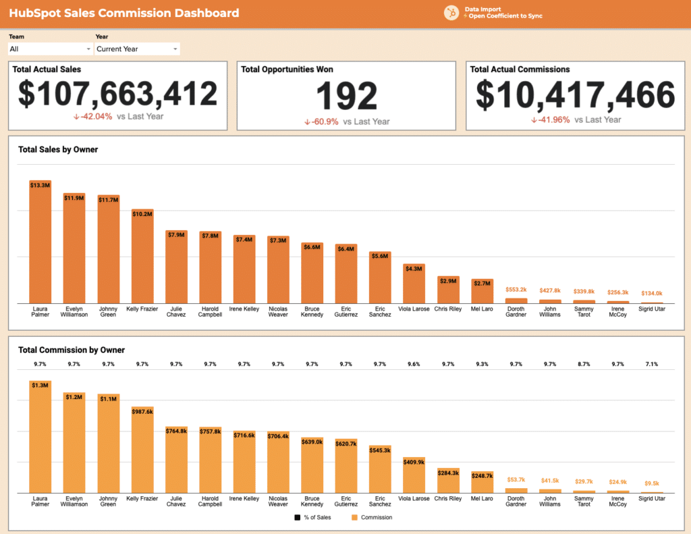Click the $553.2k label for Doroth Gardner
The image size is (691, 534).
point(516,290)
